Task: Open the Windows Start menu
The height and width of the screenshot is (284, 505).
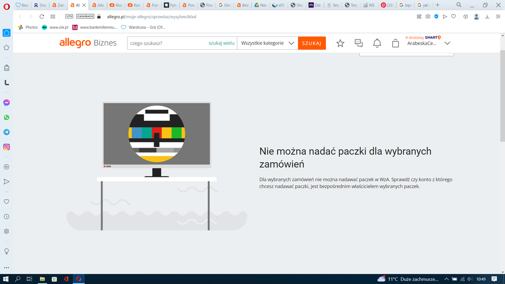Action: point(6,279)
